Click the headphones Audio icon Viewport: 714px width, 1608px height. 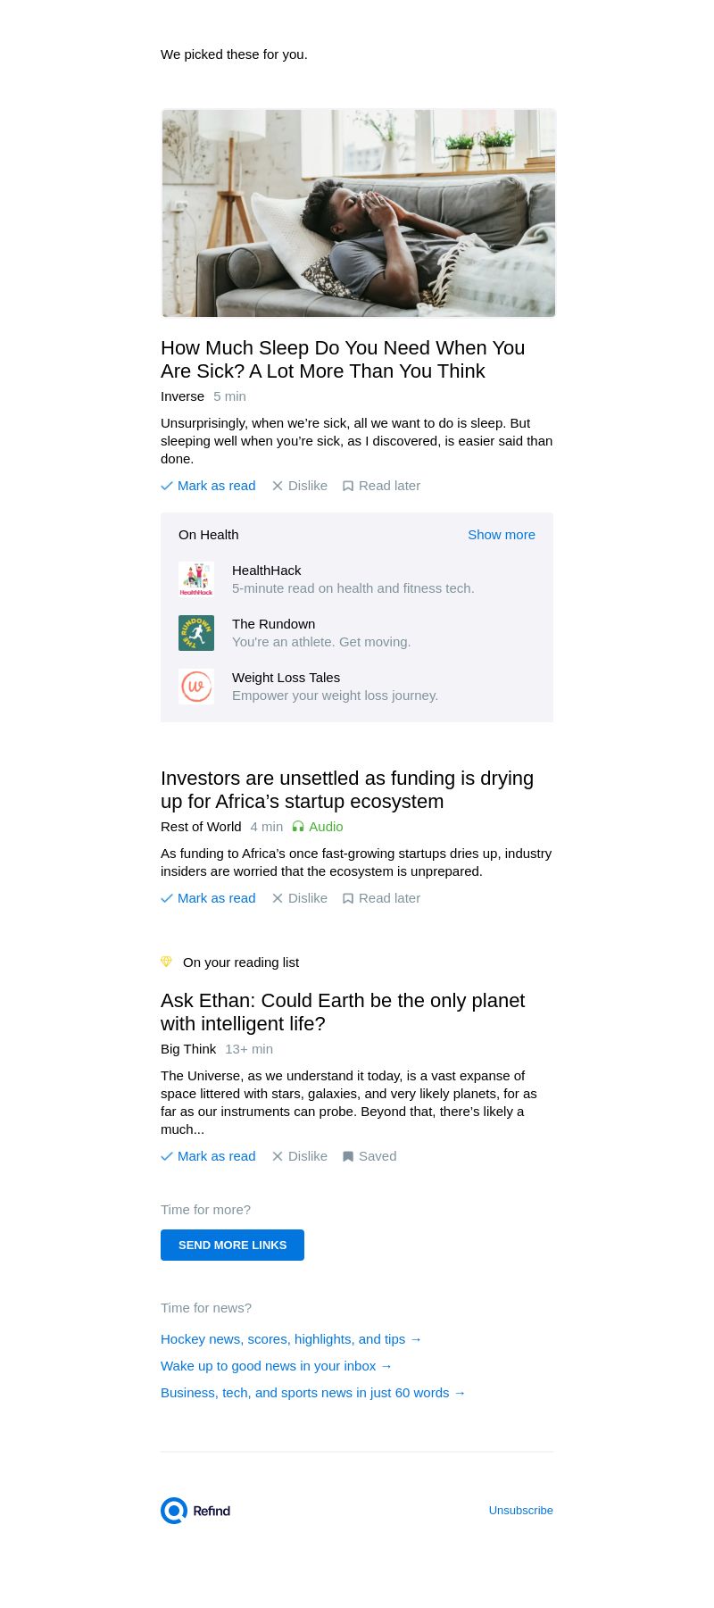coord(298,827)
